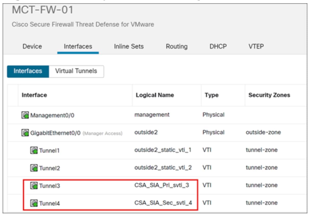
Task: Select the CSA_SIA_Pri_svti_3 logical name
Action: click(162, 185)
